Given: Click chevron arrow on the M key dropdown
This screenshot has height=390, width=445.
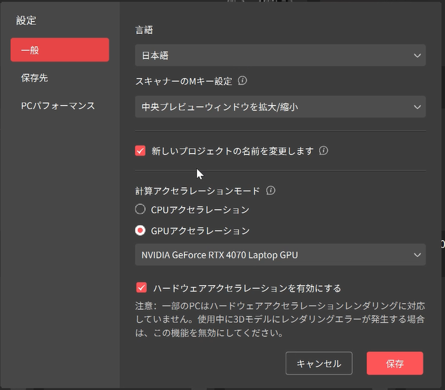Looking at the screenshot, I should [x=417, y=107].
